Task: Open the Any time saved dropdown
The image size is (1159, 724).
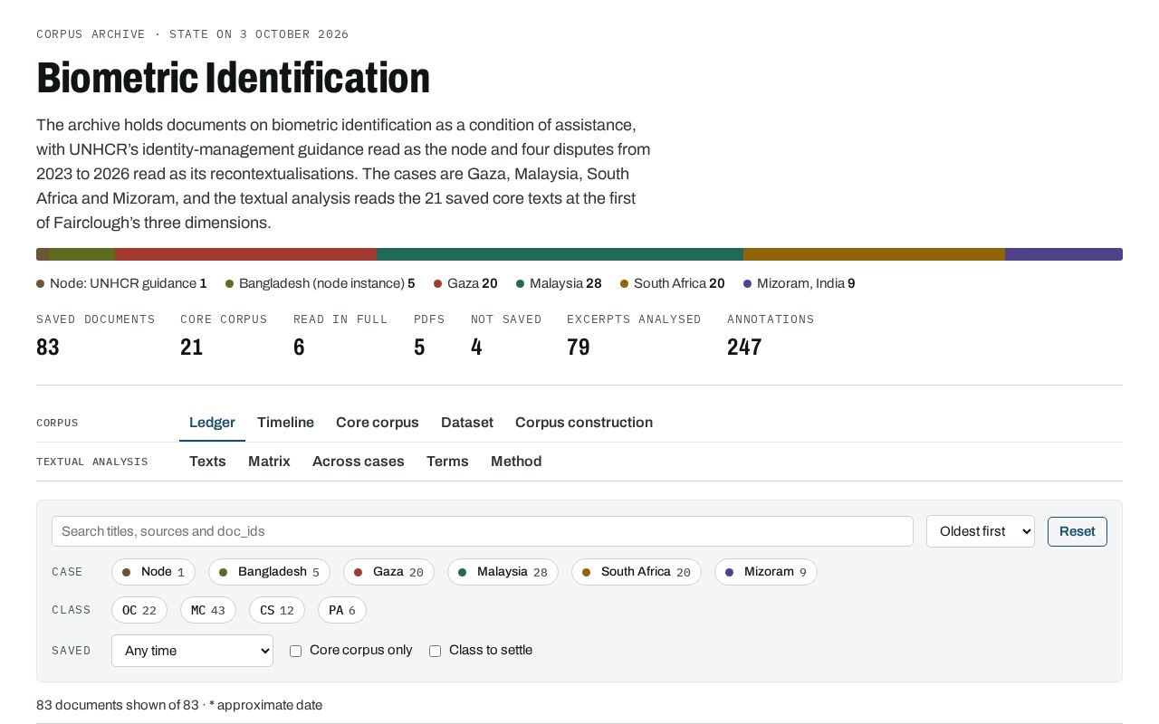Action: (x=192, y=651)
